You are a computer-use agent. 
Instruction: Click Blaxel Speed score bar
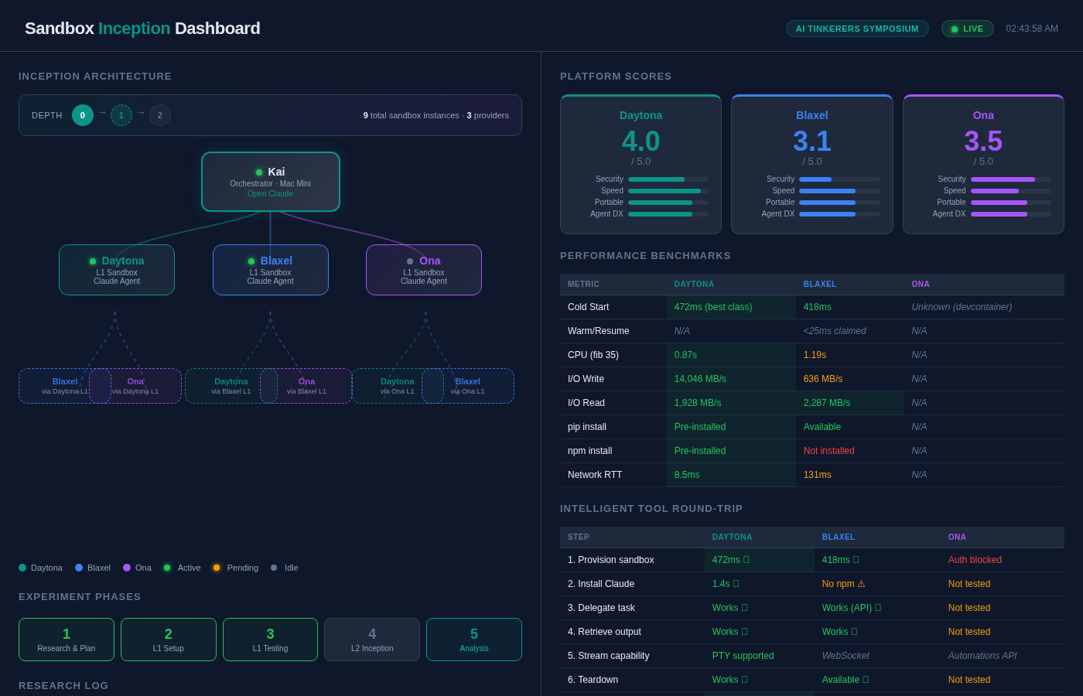(x=839, y=191)
